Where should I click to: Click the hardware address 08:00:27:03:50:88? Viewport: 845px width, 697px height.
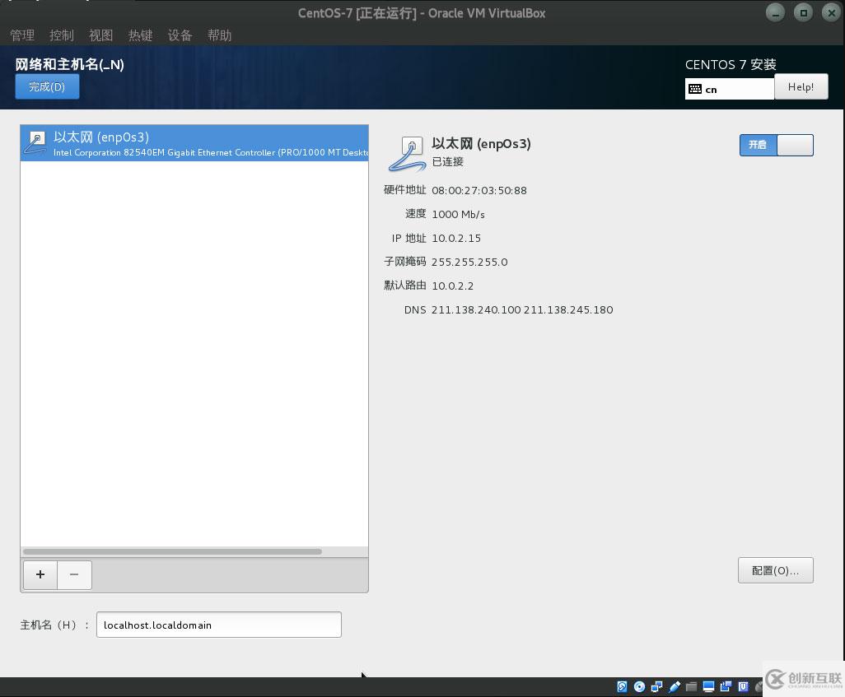(x=479, y=191)
